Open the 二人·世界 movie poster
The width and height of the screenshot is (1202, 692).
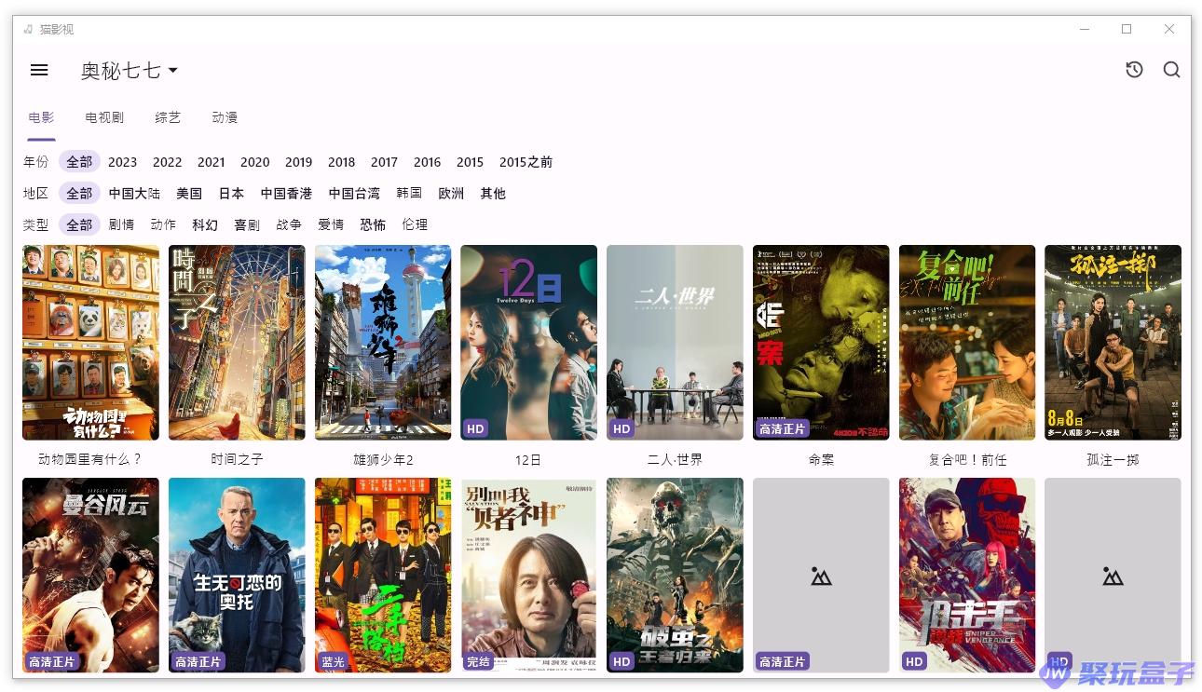coord(675,343)
